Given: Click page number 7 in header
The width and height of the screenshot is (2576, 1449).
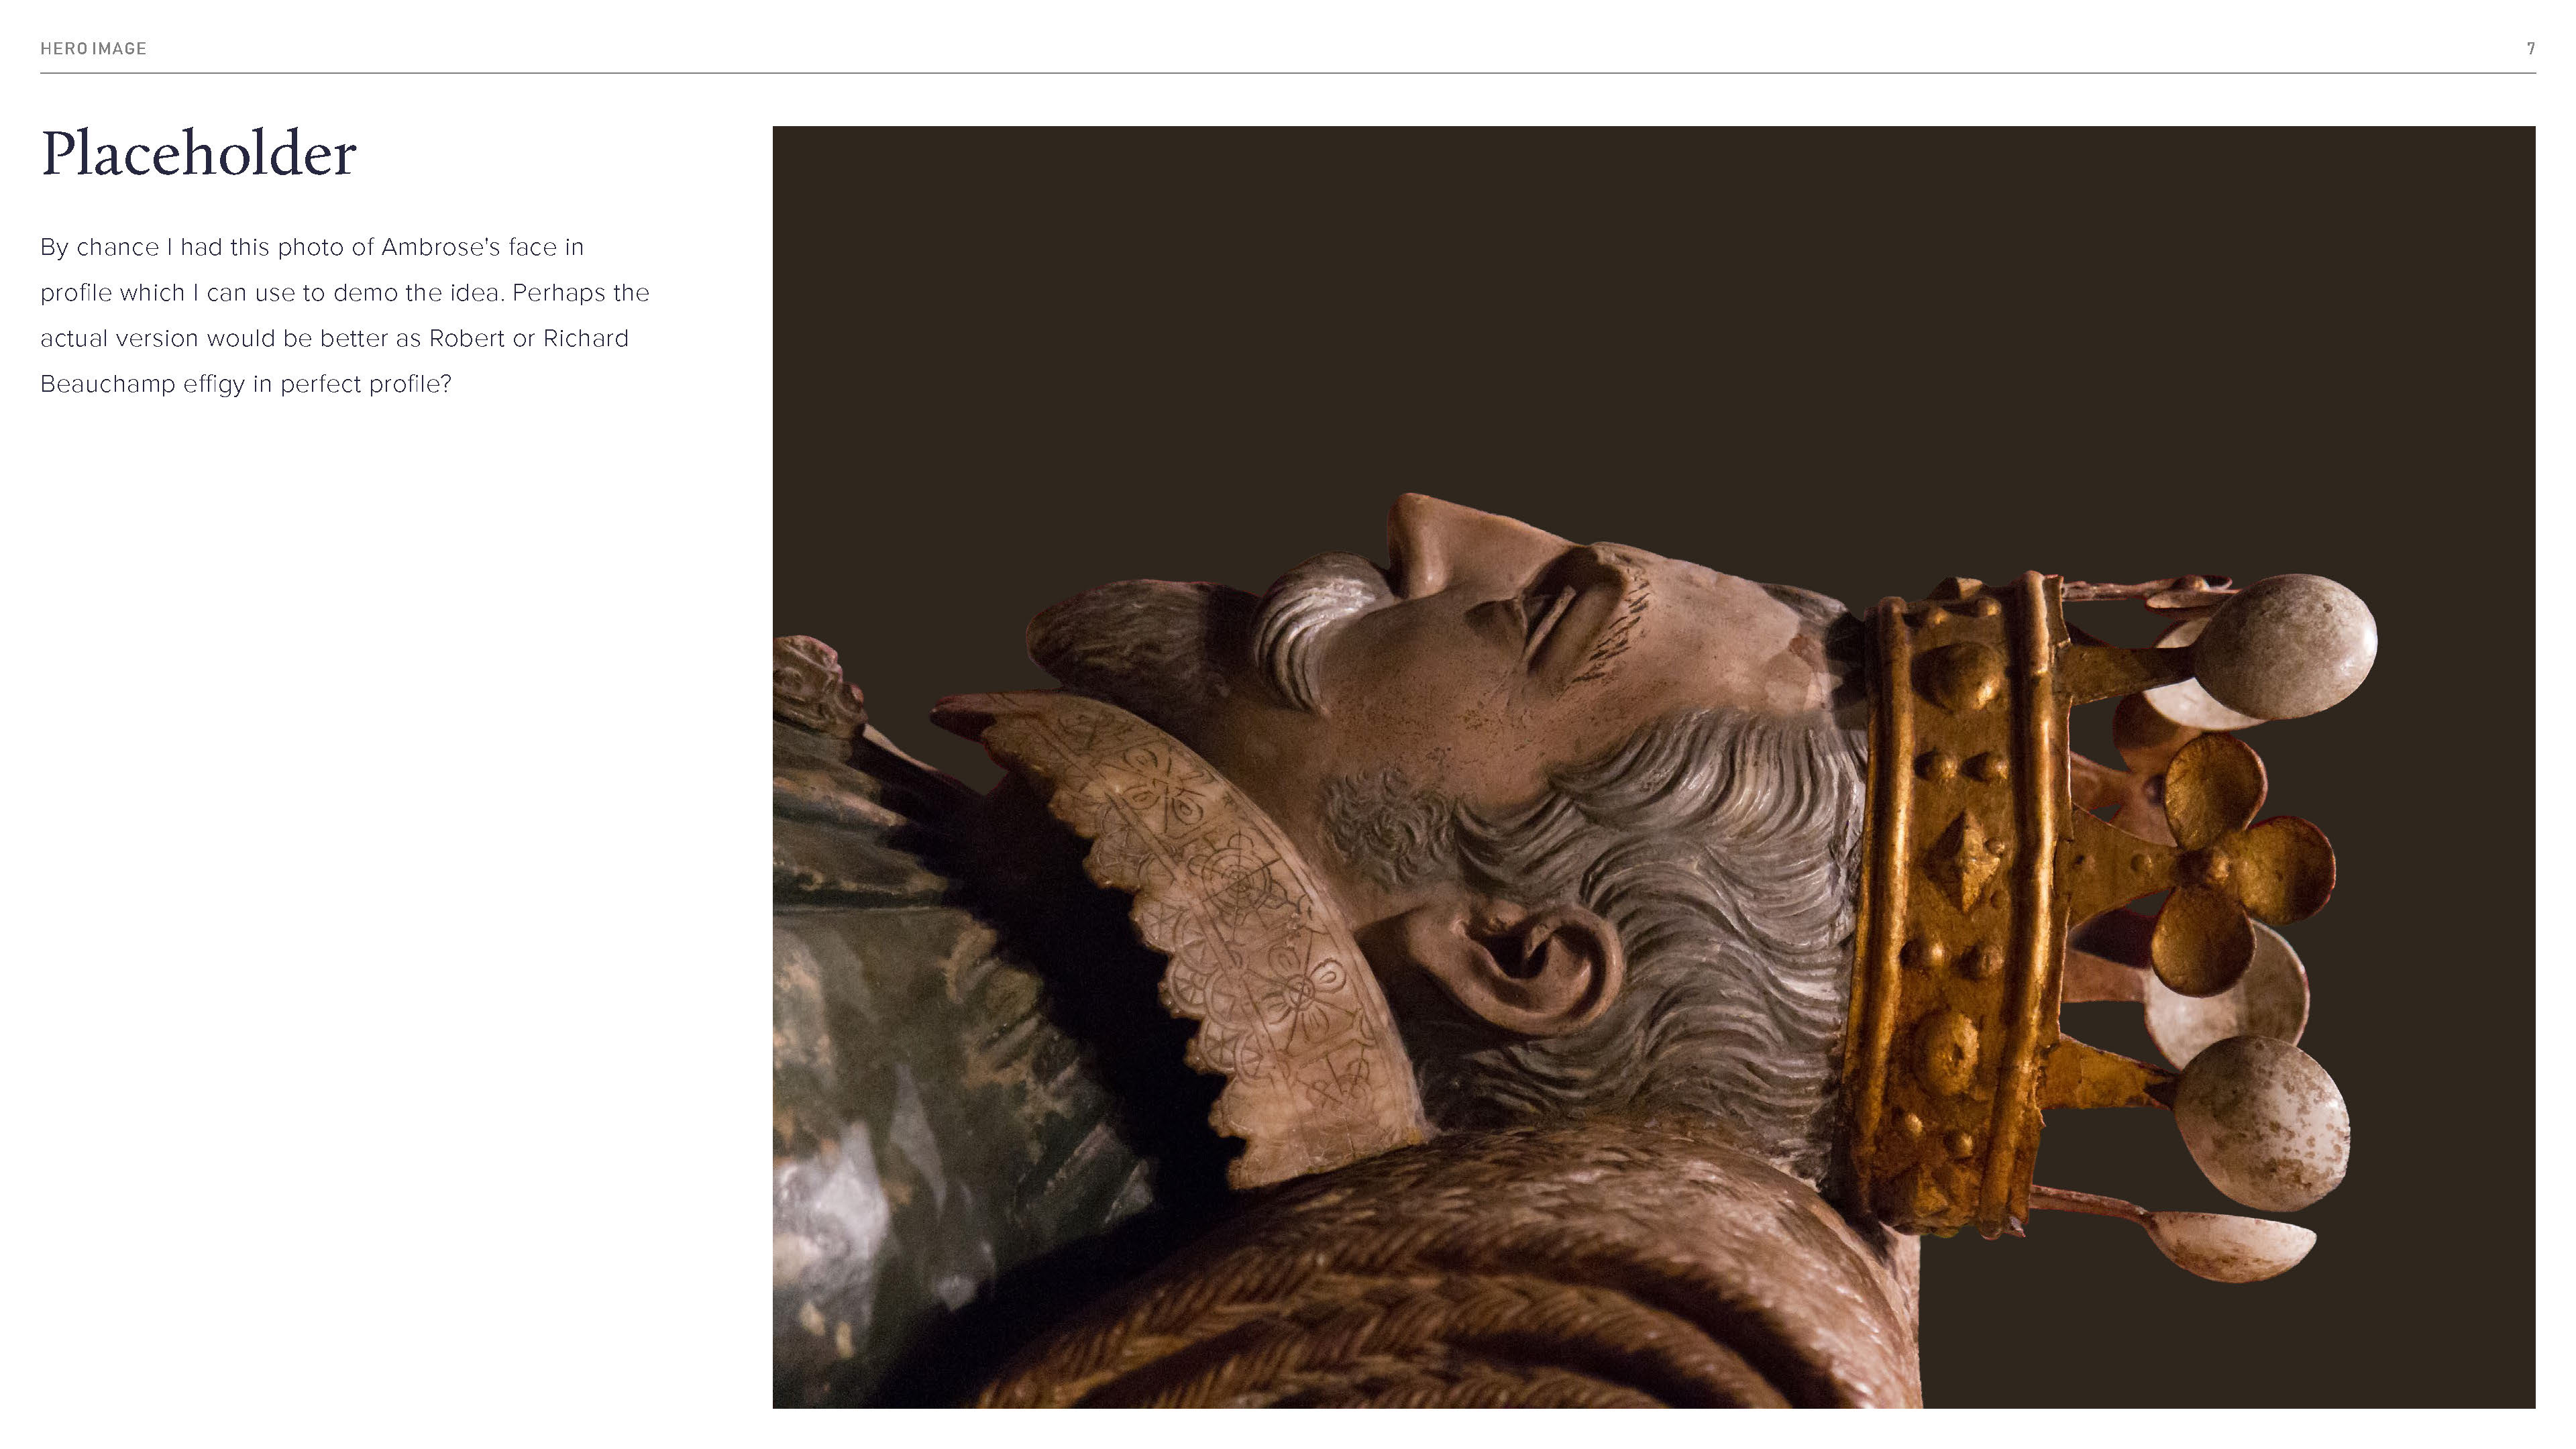Looking at the screenshot, I should 2530,48.
